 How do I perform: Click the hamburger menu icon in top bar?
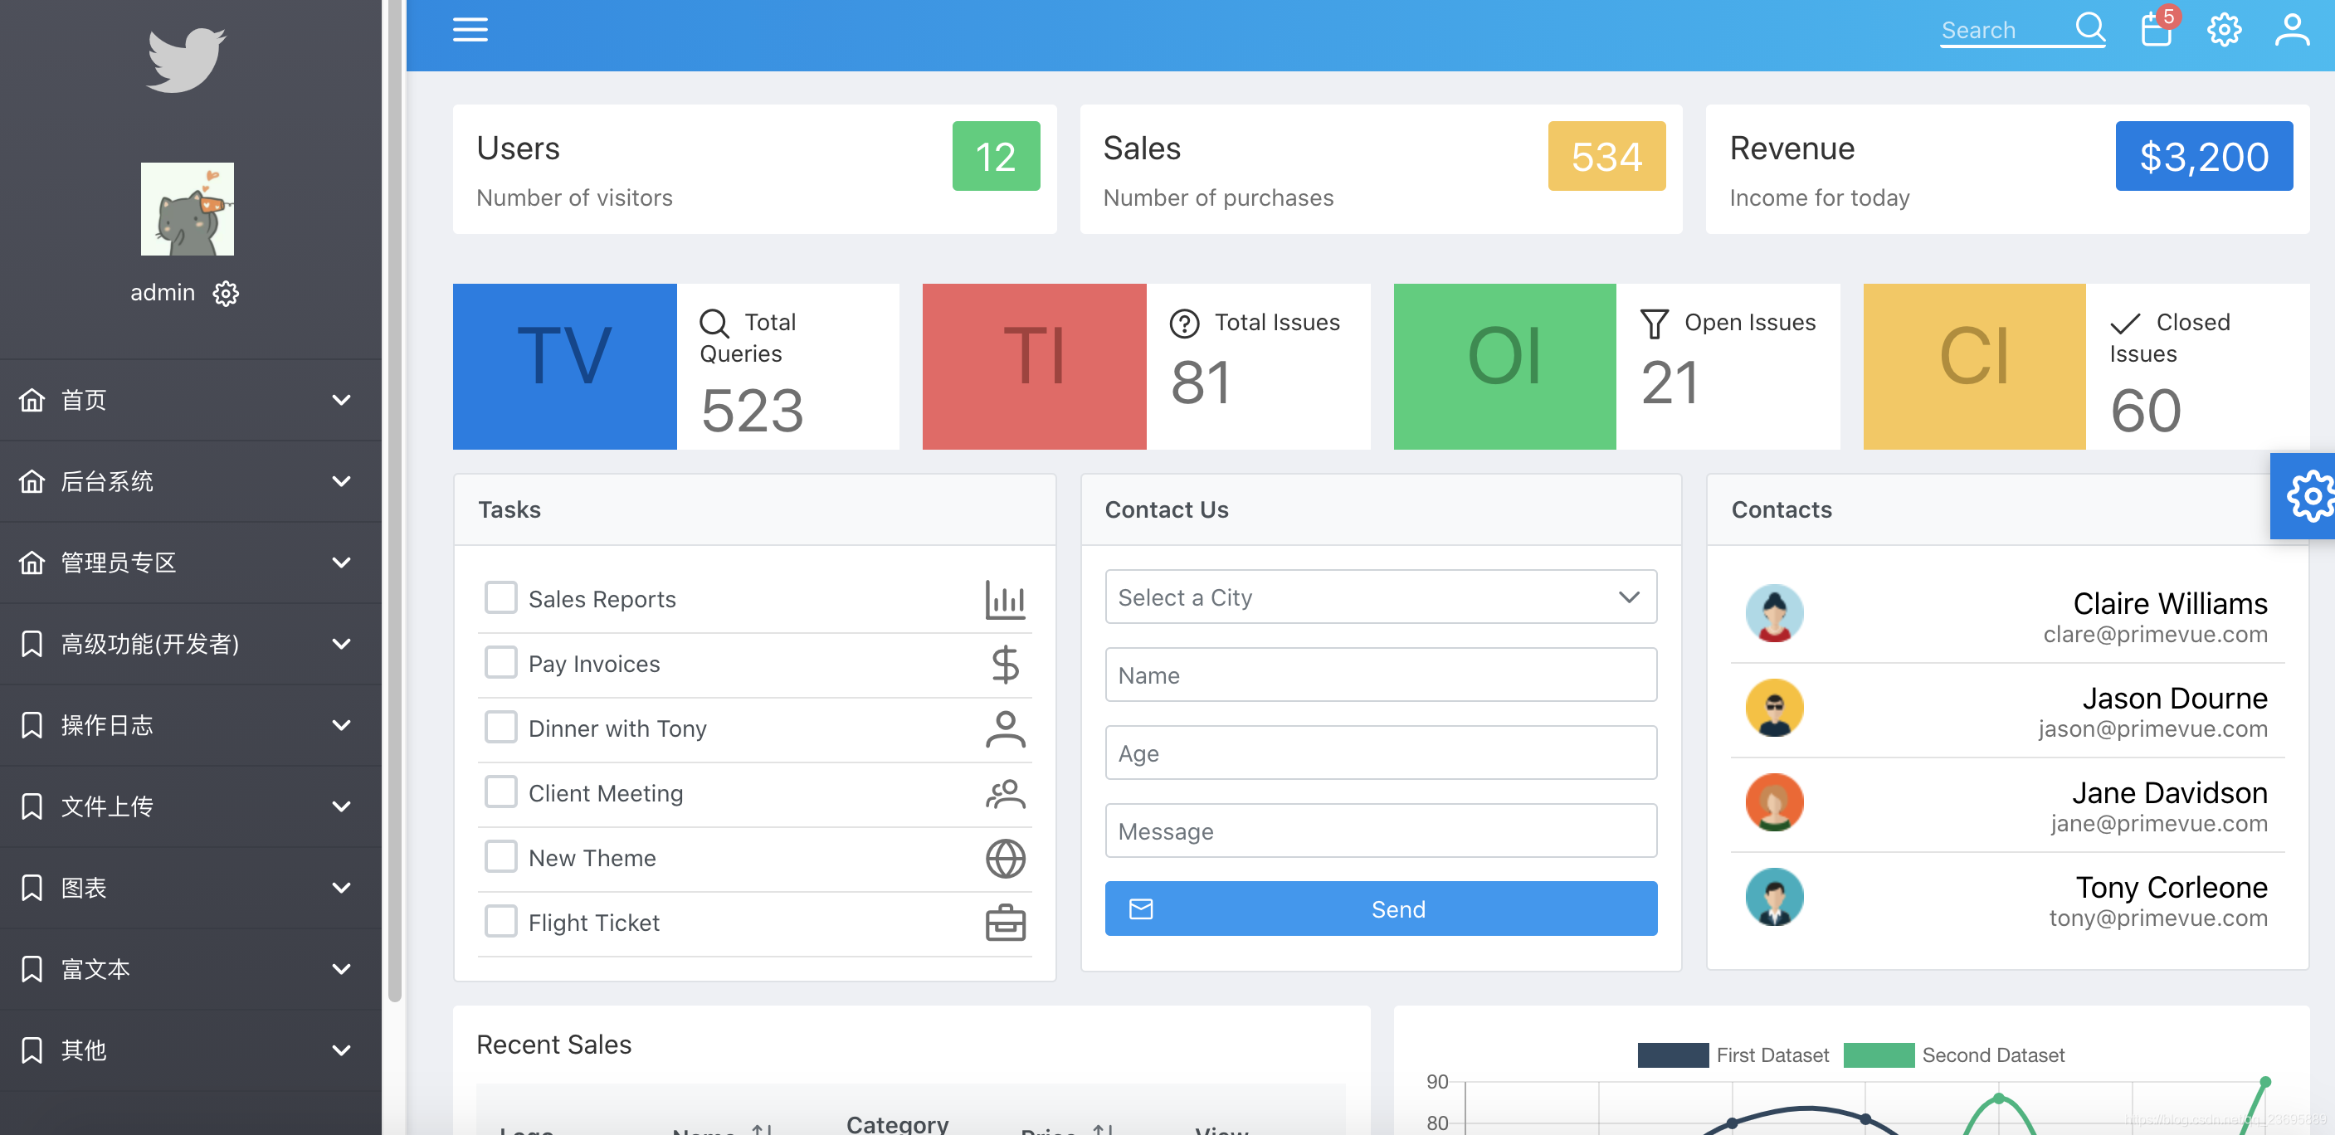point(470,30)
